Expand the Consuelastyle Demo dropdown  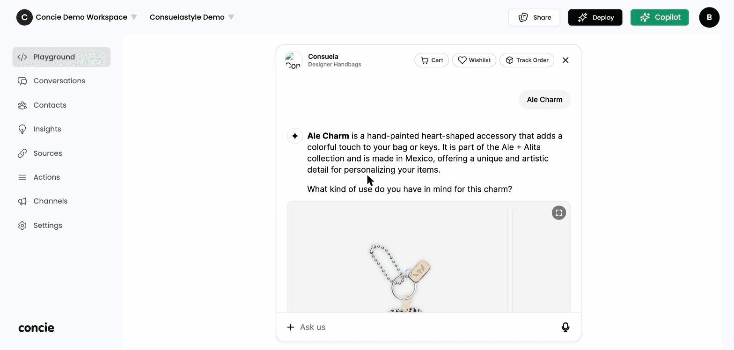pyautogui.click(x=192, y=17)
